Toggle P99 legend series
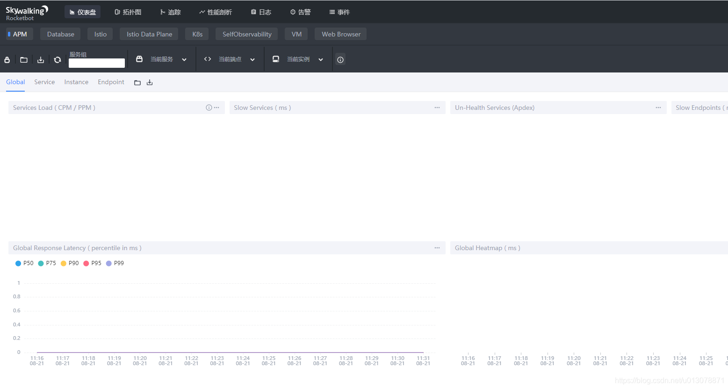 tap(115, 263)
